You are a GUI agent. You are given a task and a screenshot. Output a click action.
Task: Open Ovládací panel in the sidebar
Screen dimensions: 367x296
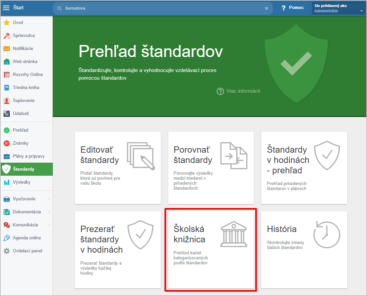[26, 251]
